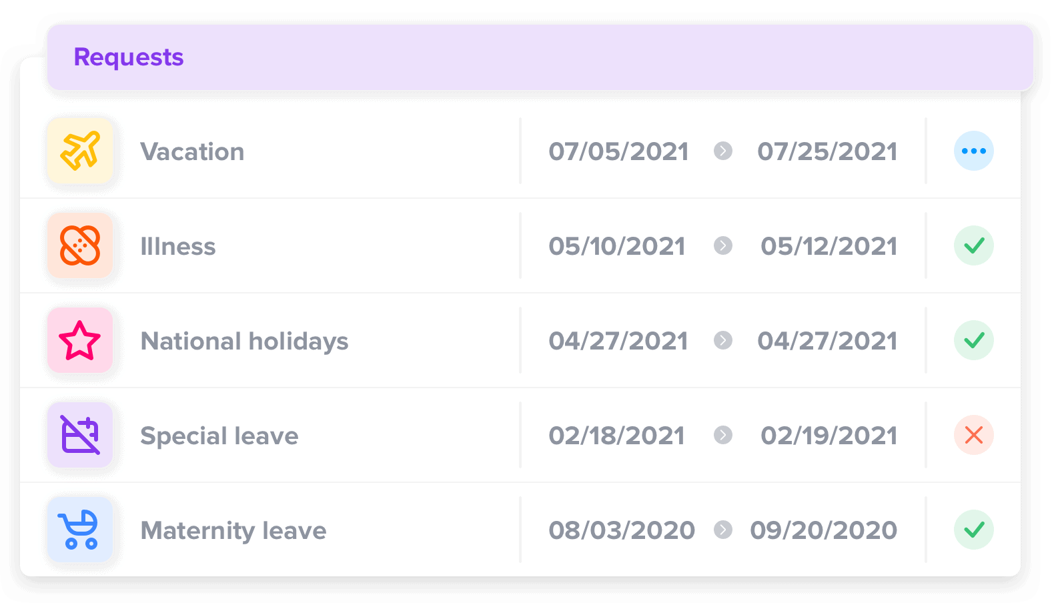
Task: Select the star icon beside National holidays
Action: 80,341
